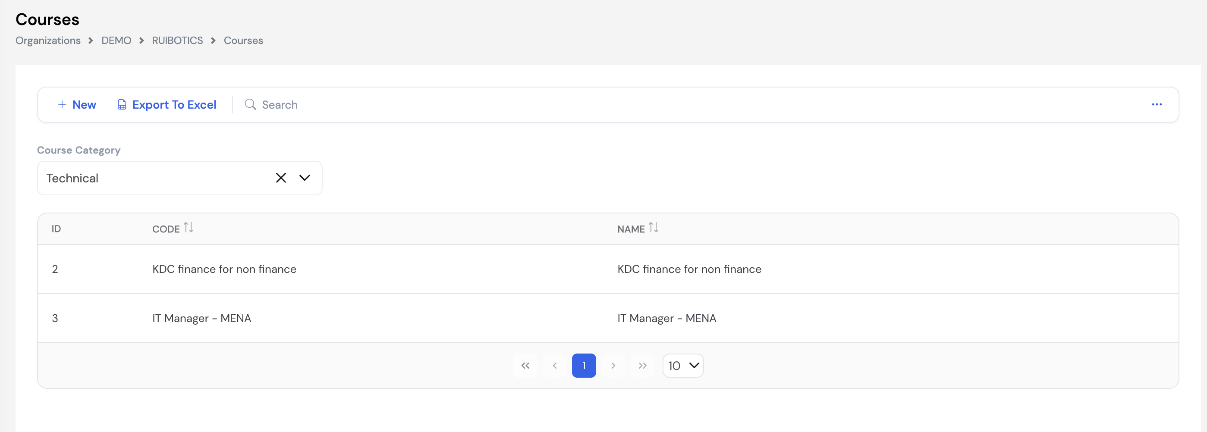Click the Excel file icon
This screenshot has height=432, width=1207.
122,104
